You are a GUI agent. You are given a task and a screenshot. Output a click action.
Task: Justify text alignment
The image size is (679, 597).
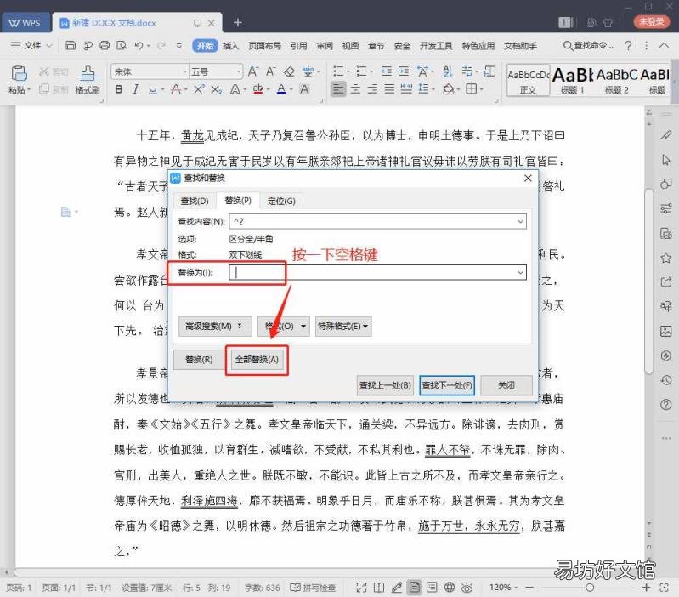pos(389,89)
